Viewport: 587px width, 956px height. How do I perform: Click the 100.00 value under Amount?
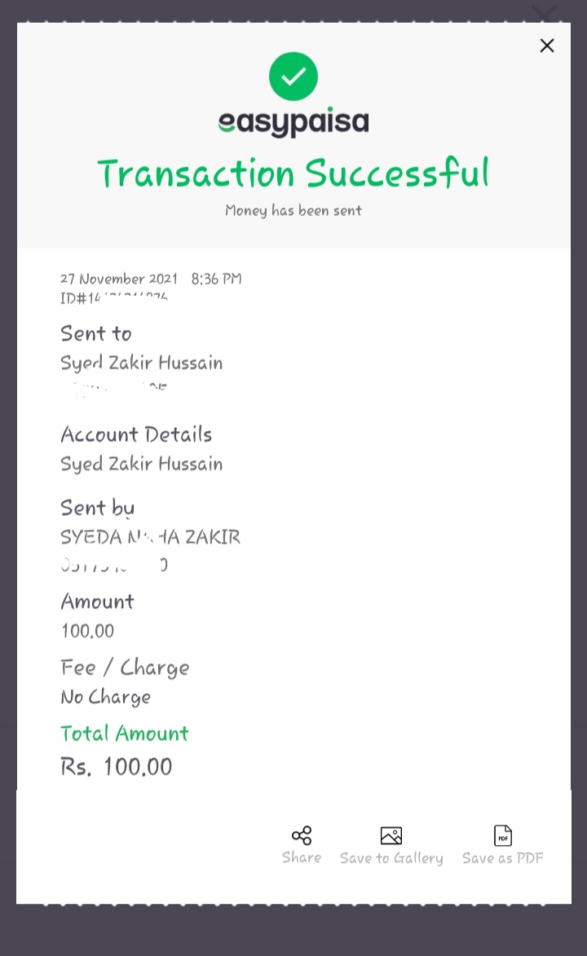point(88,631)
